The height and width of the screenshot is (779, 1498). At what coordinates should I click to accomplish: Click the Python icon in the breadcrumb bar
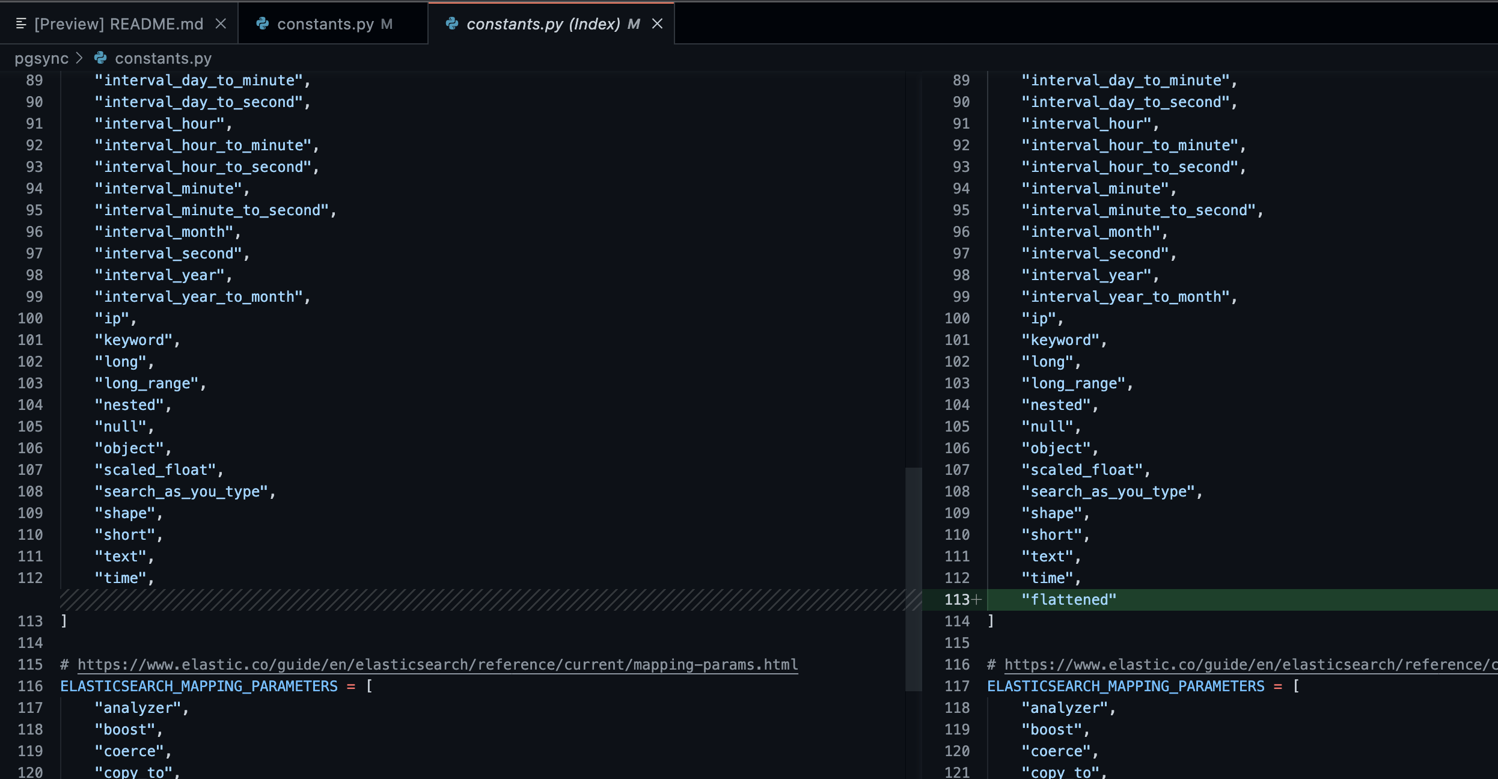[100, 58]
